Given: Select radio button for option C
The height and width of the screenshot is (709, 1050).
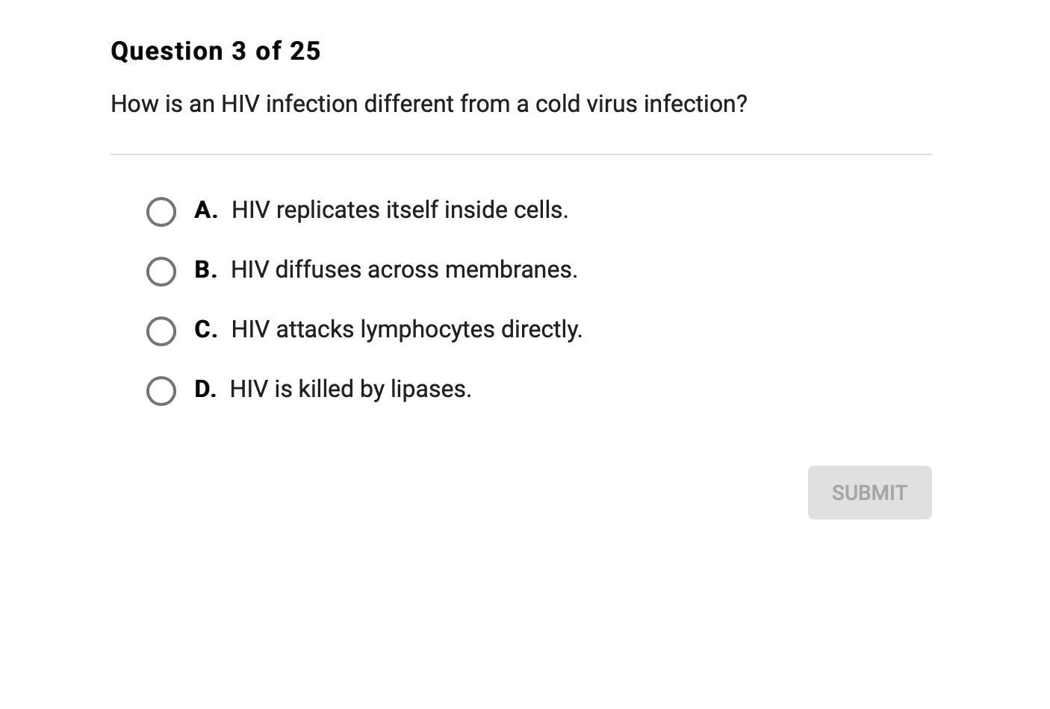Looking at the screenshot, I should pyautogui.click(x=161, y=331).
